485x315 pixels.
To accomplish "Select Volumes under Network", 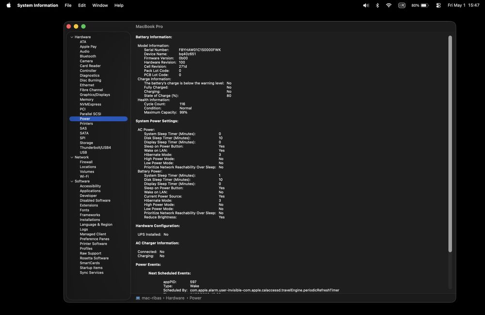I will (x=87, y=172).
